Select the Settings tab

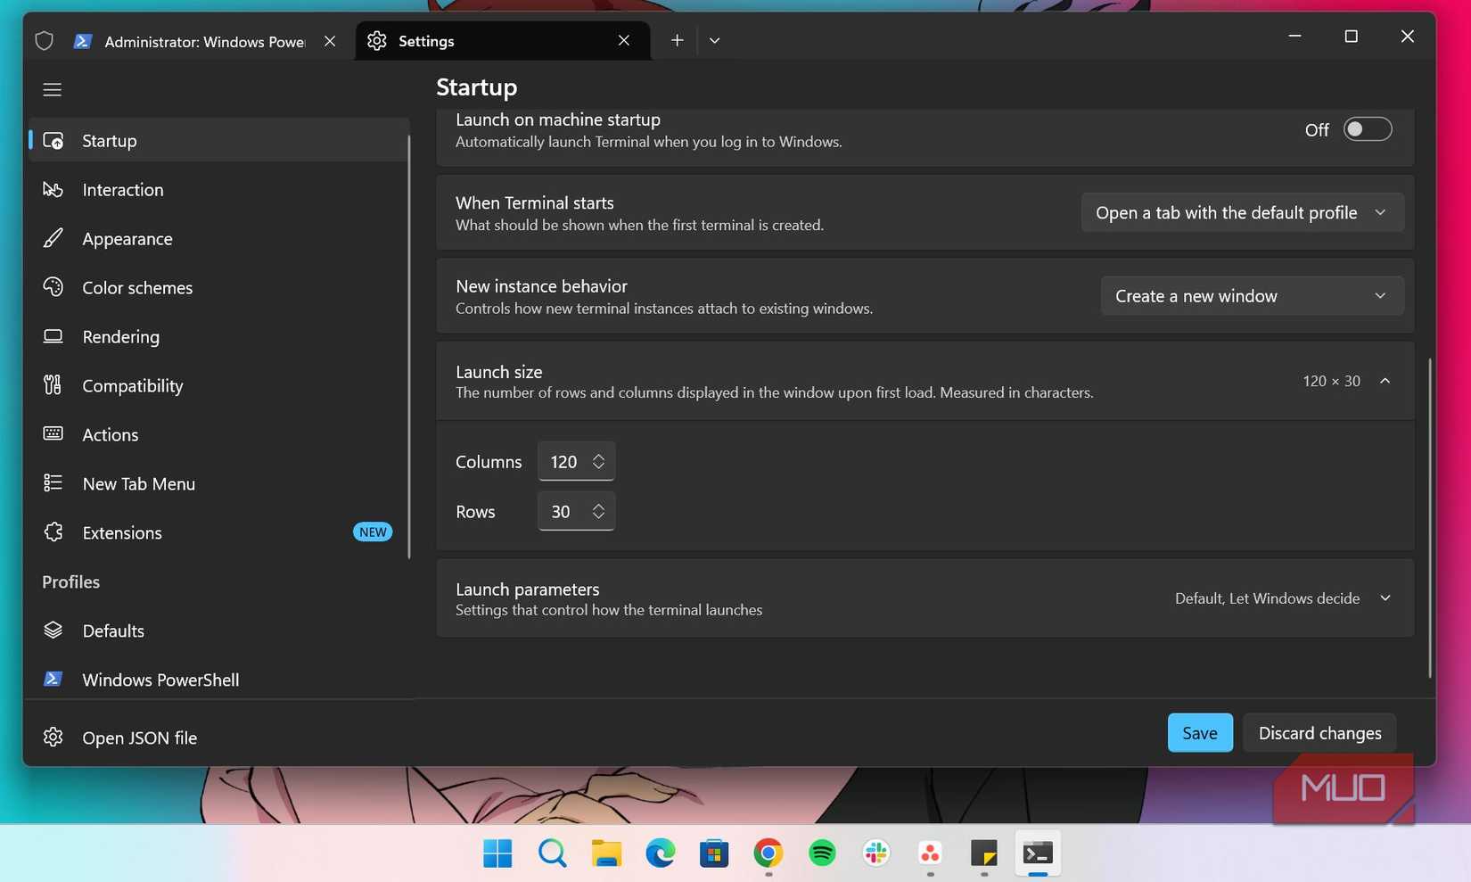click(503, 41)
